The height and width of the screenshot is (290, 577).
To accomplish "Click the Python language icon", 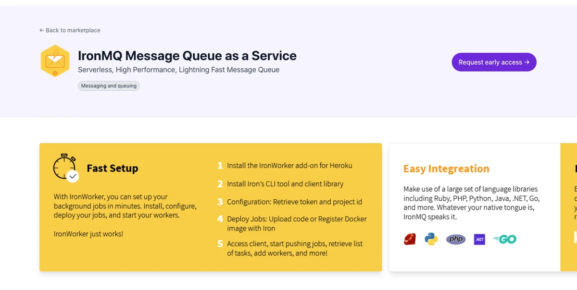I will [x=431, y=239].
